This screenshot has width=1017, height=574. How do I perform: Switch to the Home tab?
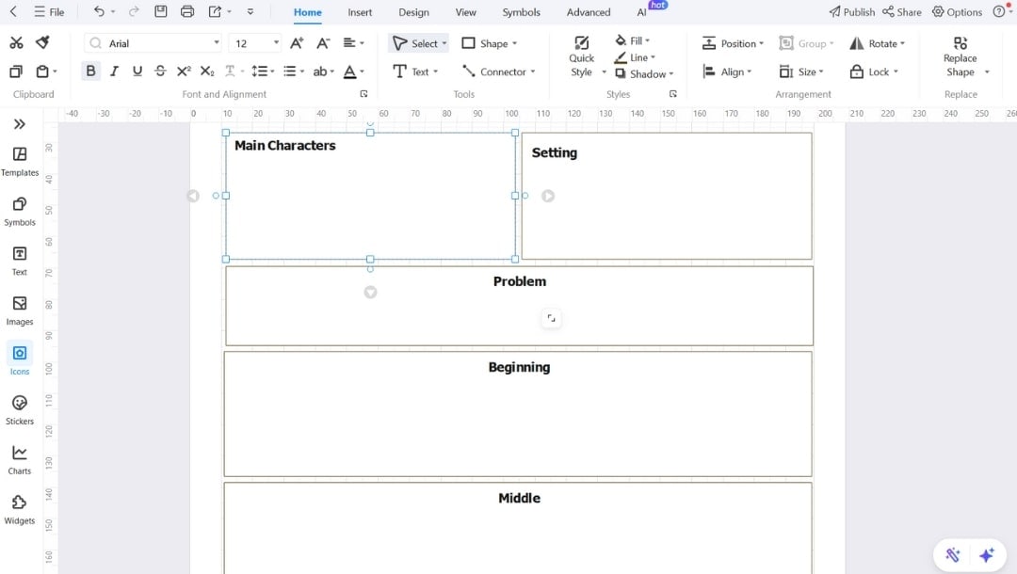pyautogui.click(x=307, y=11)
